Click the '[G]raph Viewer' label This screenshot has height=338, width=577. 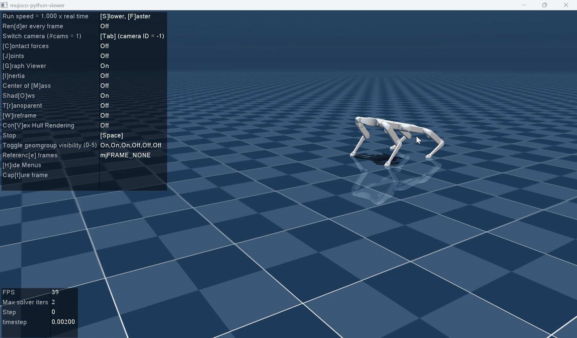click(24, 66)
